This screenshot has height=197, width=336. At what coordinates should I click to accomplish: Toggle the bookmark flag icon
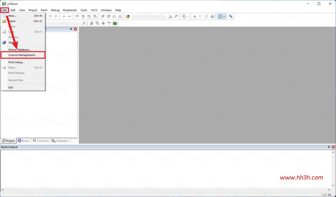click(77, 16)
